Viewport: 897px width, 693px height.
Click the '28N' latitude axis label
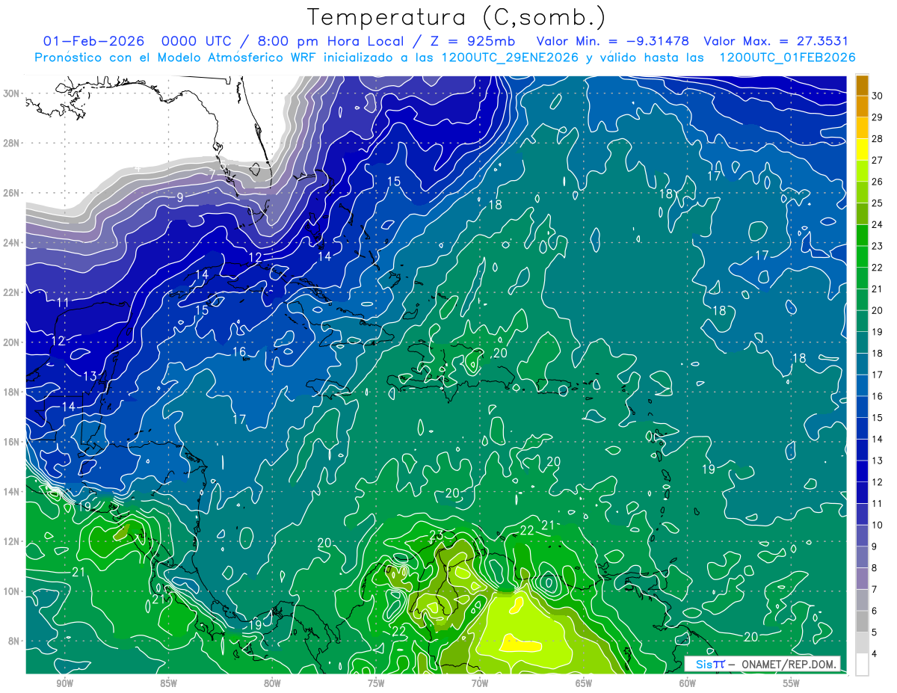coord(12,143)
